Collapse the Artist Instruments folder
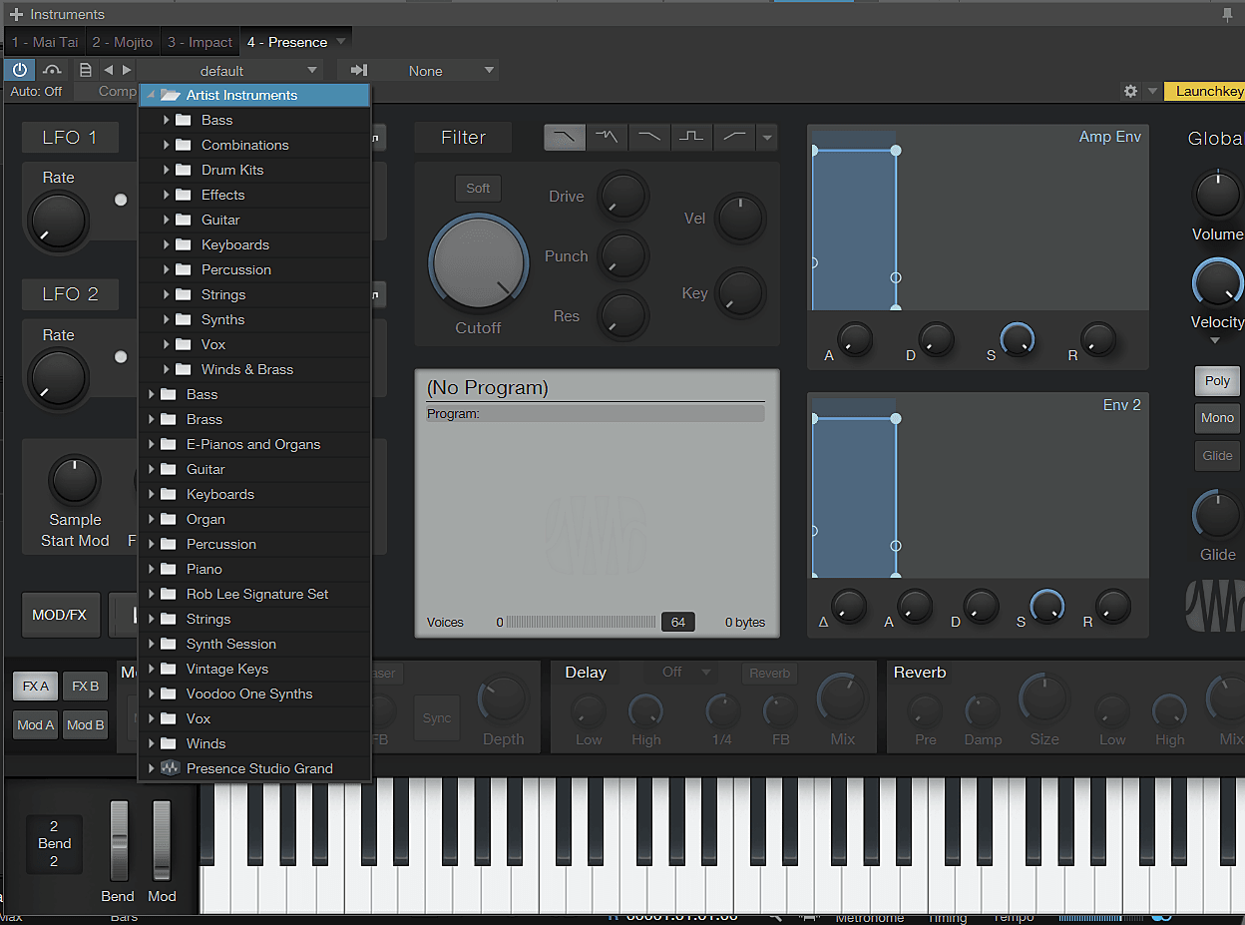1245x925 pixels. (x=152, y=95)
